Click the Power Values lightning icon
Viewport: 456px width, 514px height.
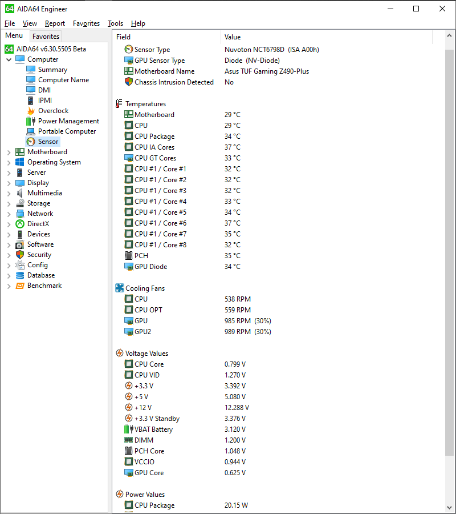click(120, 495)
